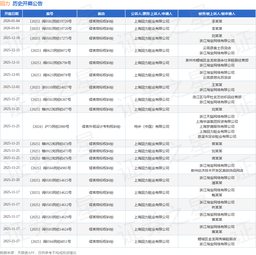Select case number (2025)闽0623民初8072号

click(x=51, y=50)
